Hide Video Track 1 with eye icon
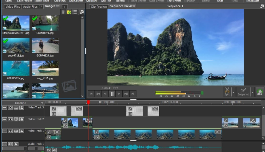The image size is (265, 152). (10, 131)
